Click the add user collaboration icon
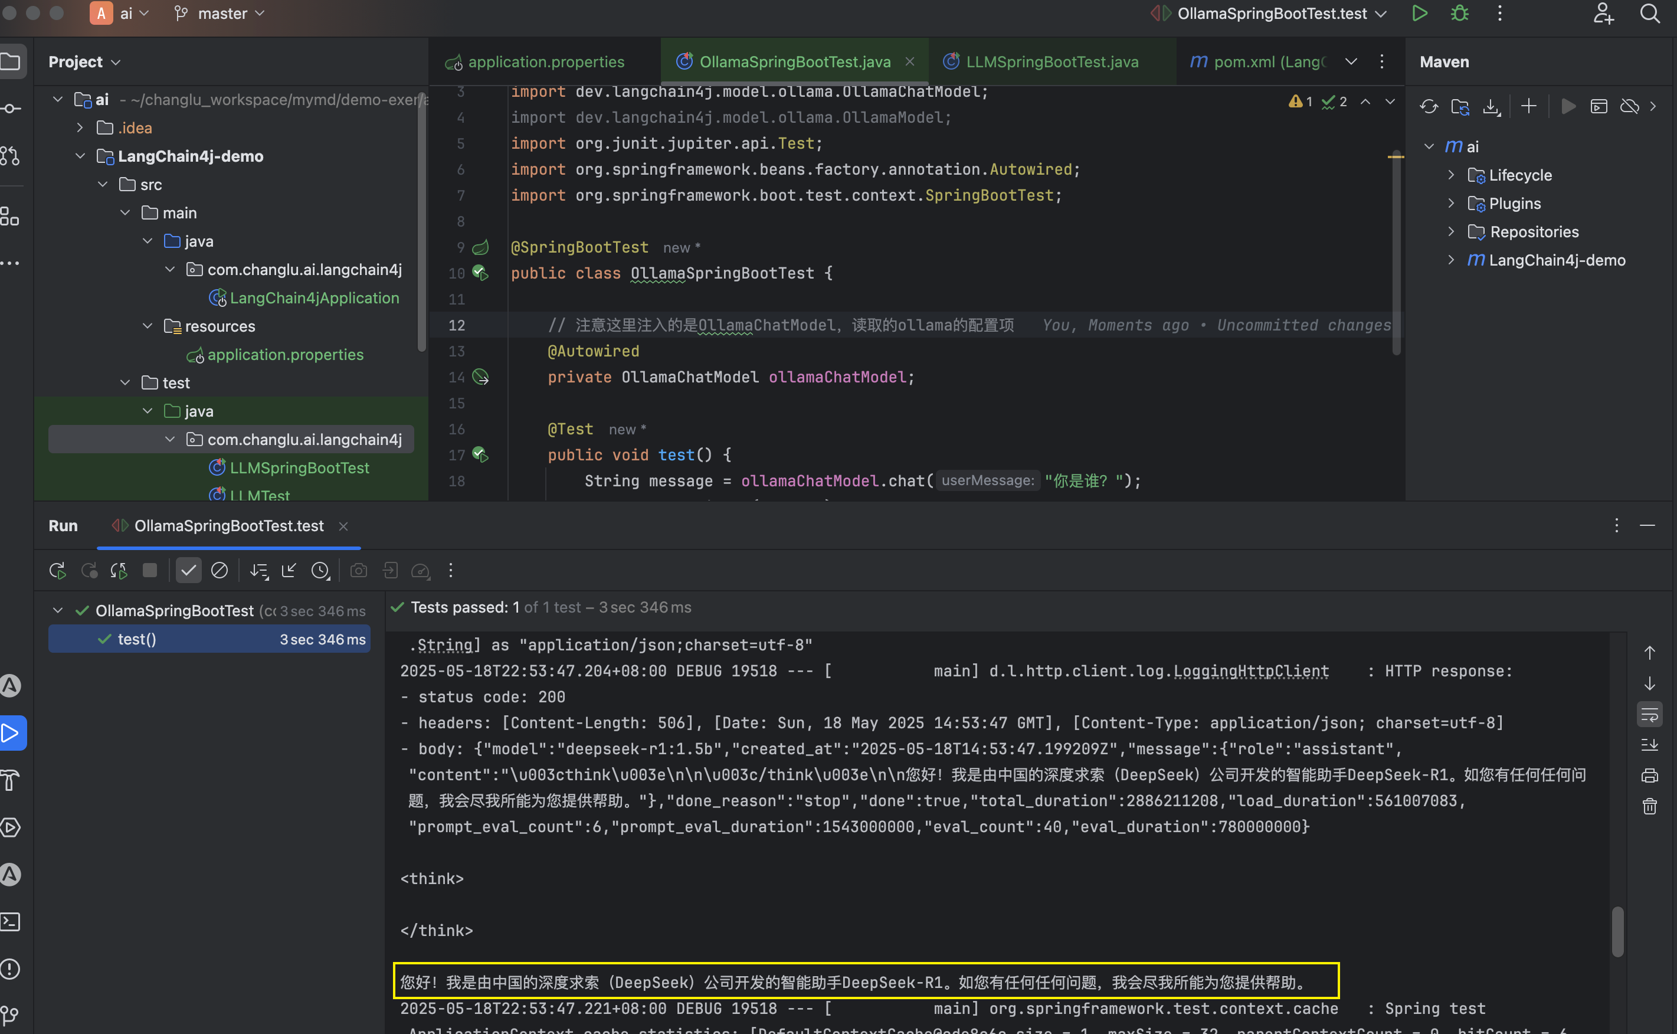This screenshot has height=1034, width=1677. click(x=1604, y=14)
